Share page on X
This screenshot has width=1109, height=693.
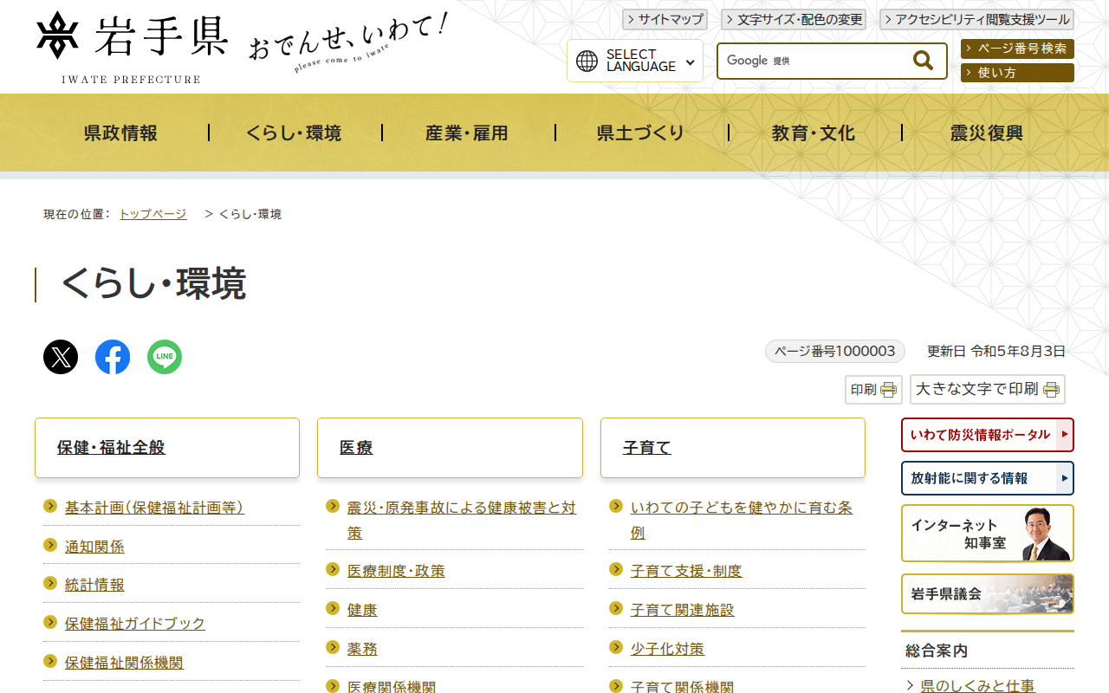click(x=61, y=357)
